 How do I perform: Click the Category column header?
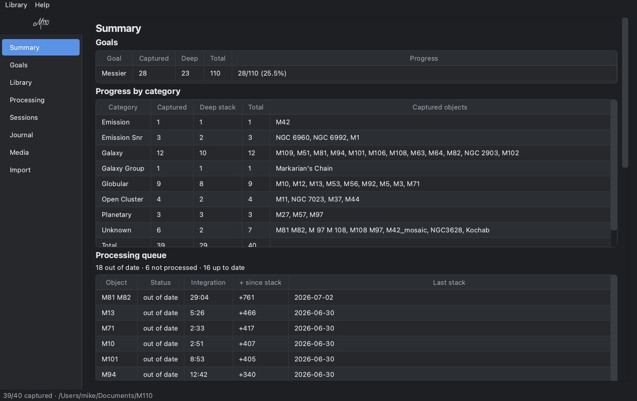pos(123,107)
